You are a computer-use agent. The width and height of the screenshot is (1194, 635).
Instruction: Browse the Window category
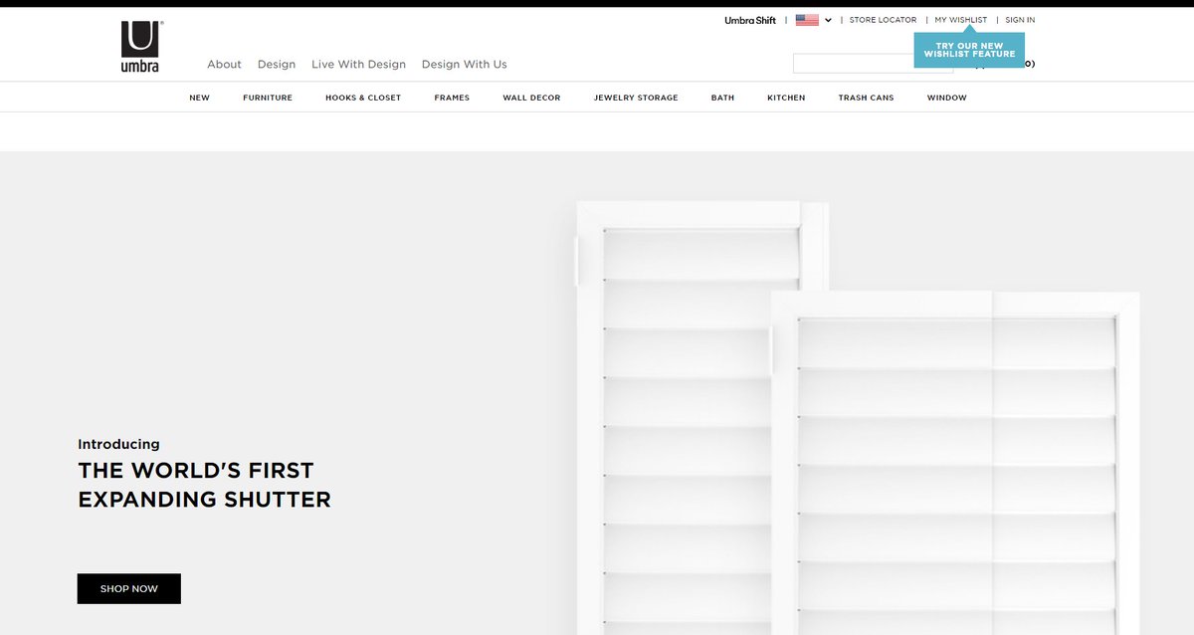pyautogui.click(x=946, y=98)
